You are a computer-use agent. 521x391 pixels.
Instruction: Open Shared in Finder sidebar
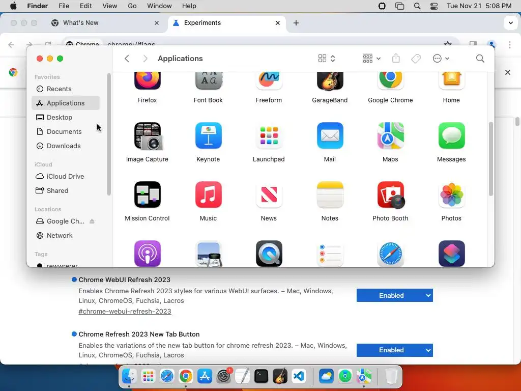(66, 190)
